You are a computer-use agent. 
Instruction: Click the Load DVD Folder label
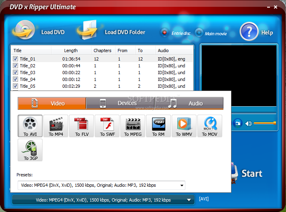coord(125,32)
